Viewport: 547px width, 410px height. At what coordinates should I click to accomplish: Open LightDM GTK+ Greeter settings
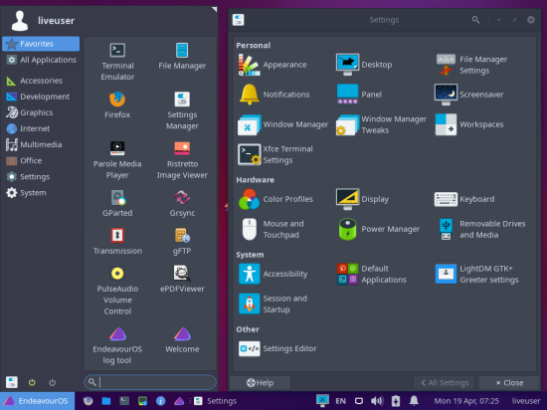pos(476,274)
